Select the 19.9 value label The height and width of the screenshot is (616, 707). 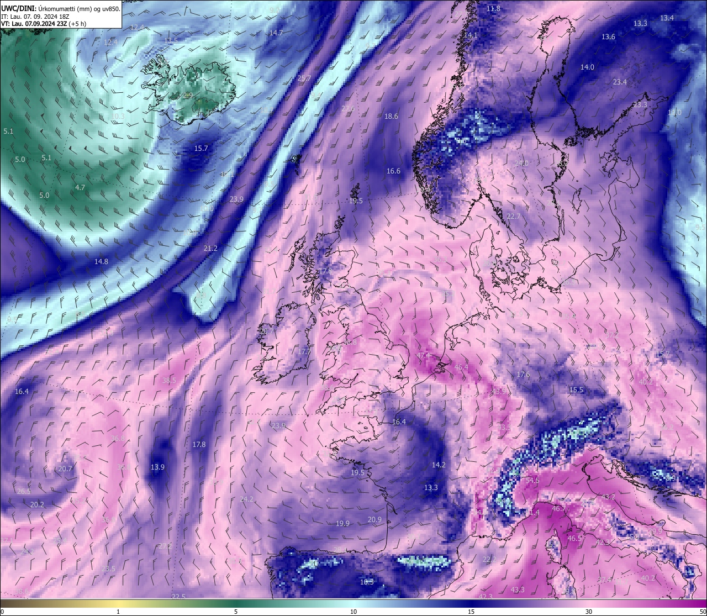point(342,524)
